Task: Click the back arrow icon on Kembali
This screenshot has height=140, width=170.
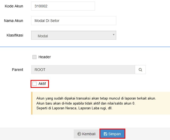Action: point(79,134)
